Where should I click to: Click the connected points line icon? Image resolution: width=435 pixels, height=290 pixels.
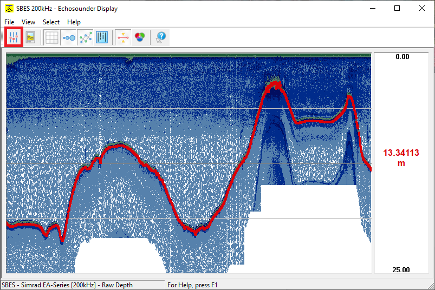click(x=86, y=38)
